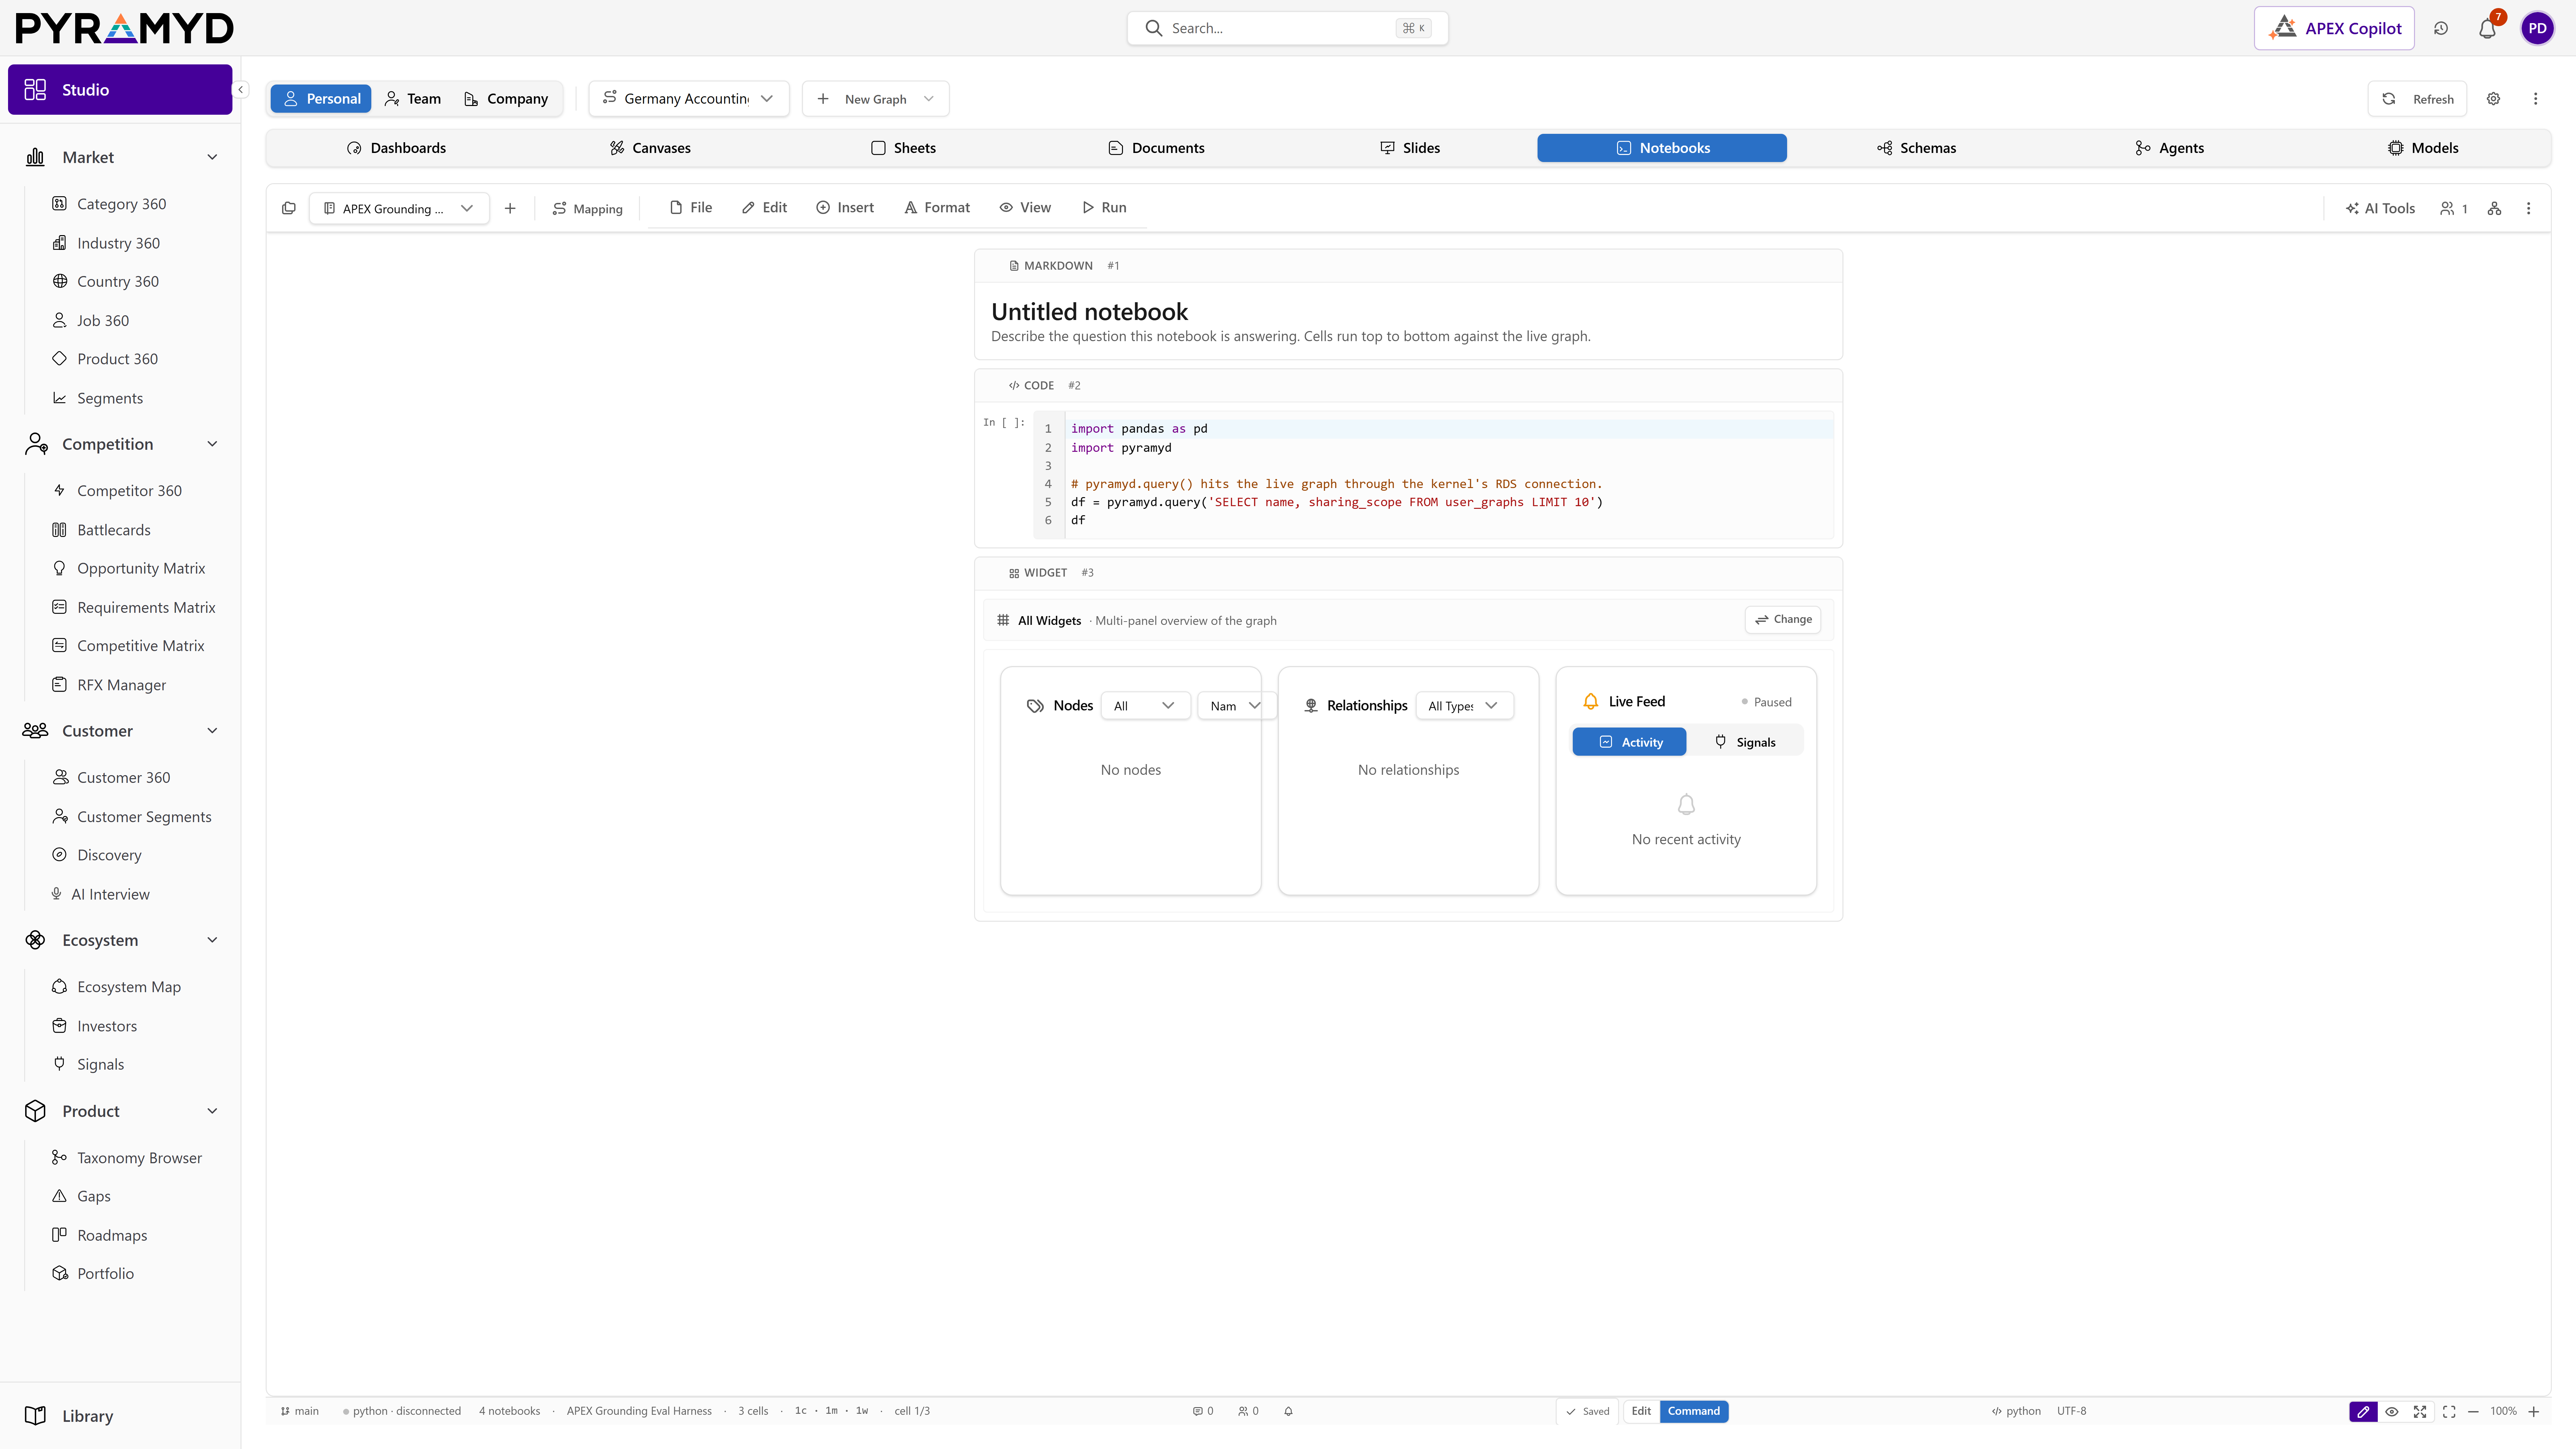Switch to Edit mode in status bar
Viewport: 2576px width, 1449px height.
click(x=1641, y=1411)
